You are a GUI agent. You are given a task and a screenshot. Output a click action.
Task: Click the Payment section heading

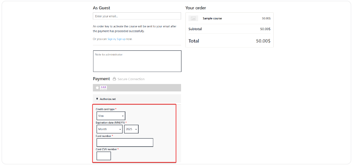tap(101, 79)
